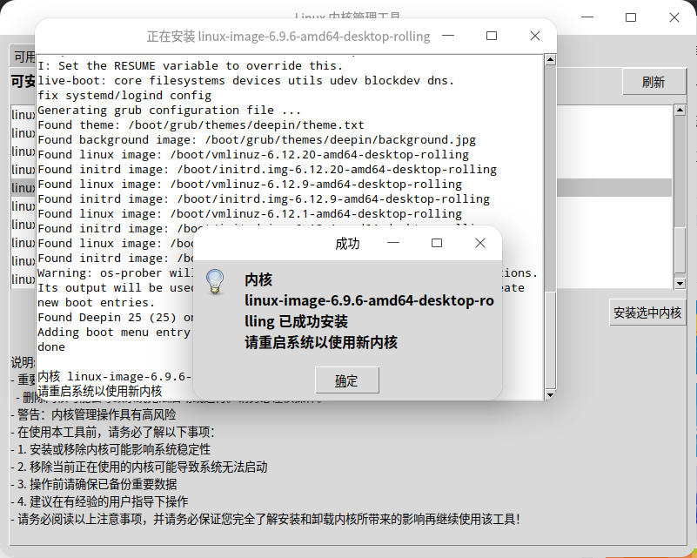Click install log scrollbar down arrow
Image resolution: width=697 pixels, height=558 pixels.
[550, 394]
